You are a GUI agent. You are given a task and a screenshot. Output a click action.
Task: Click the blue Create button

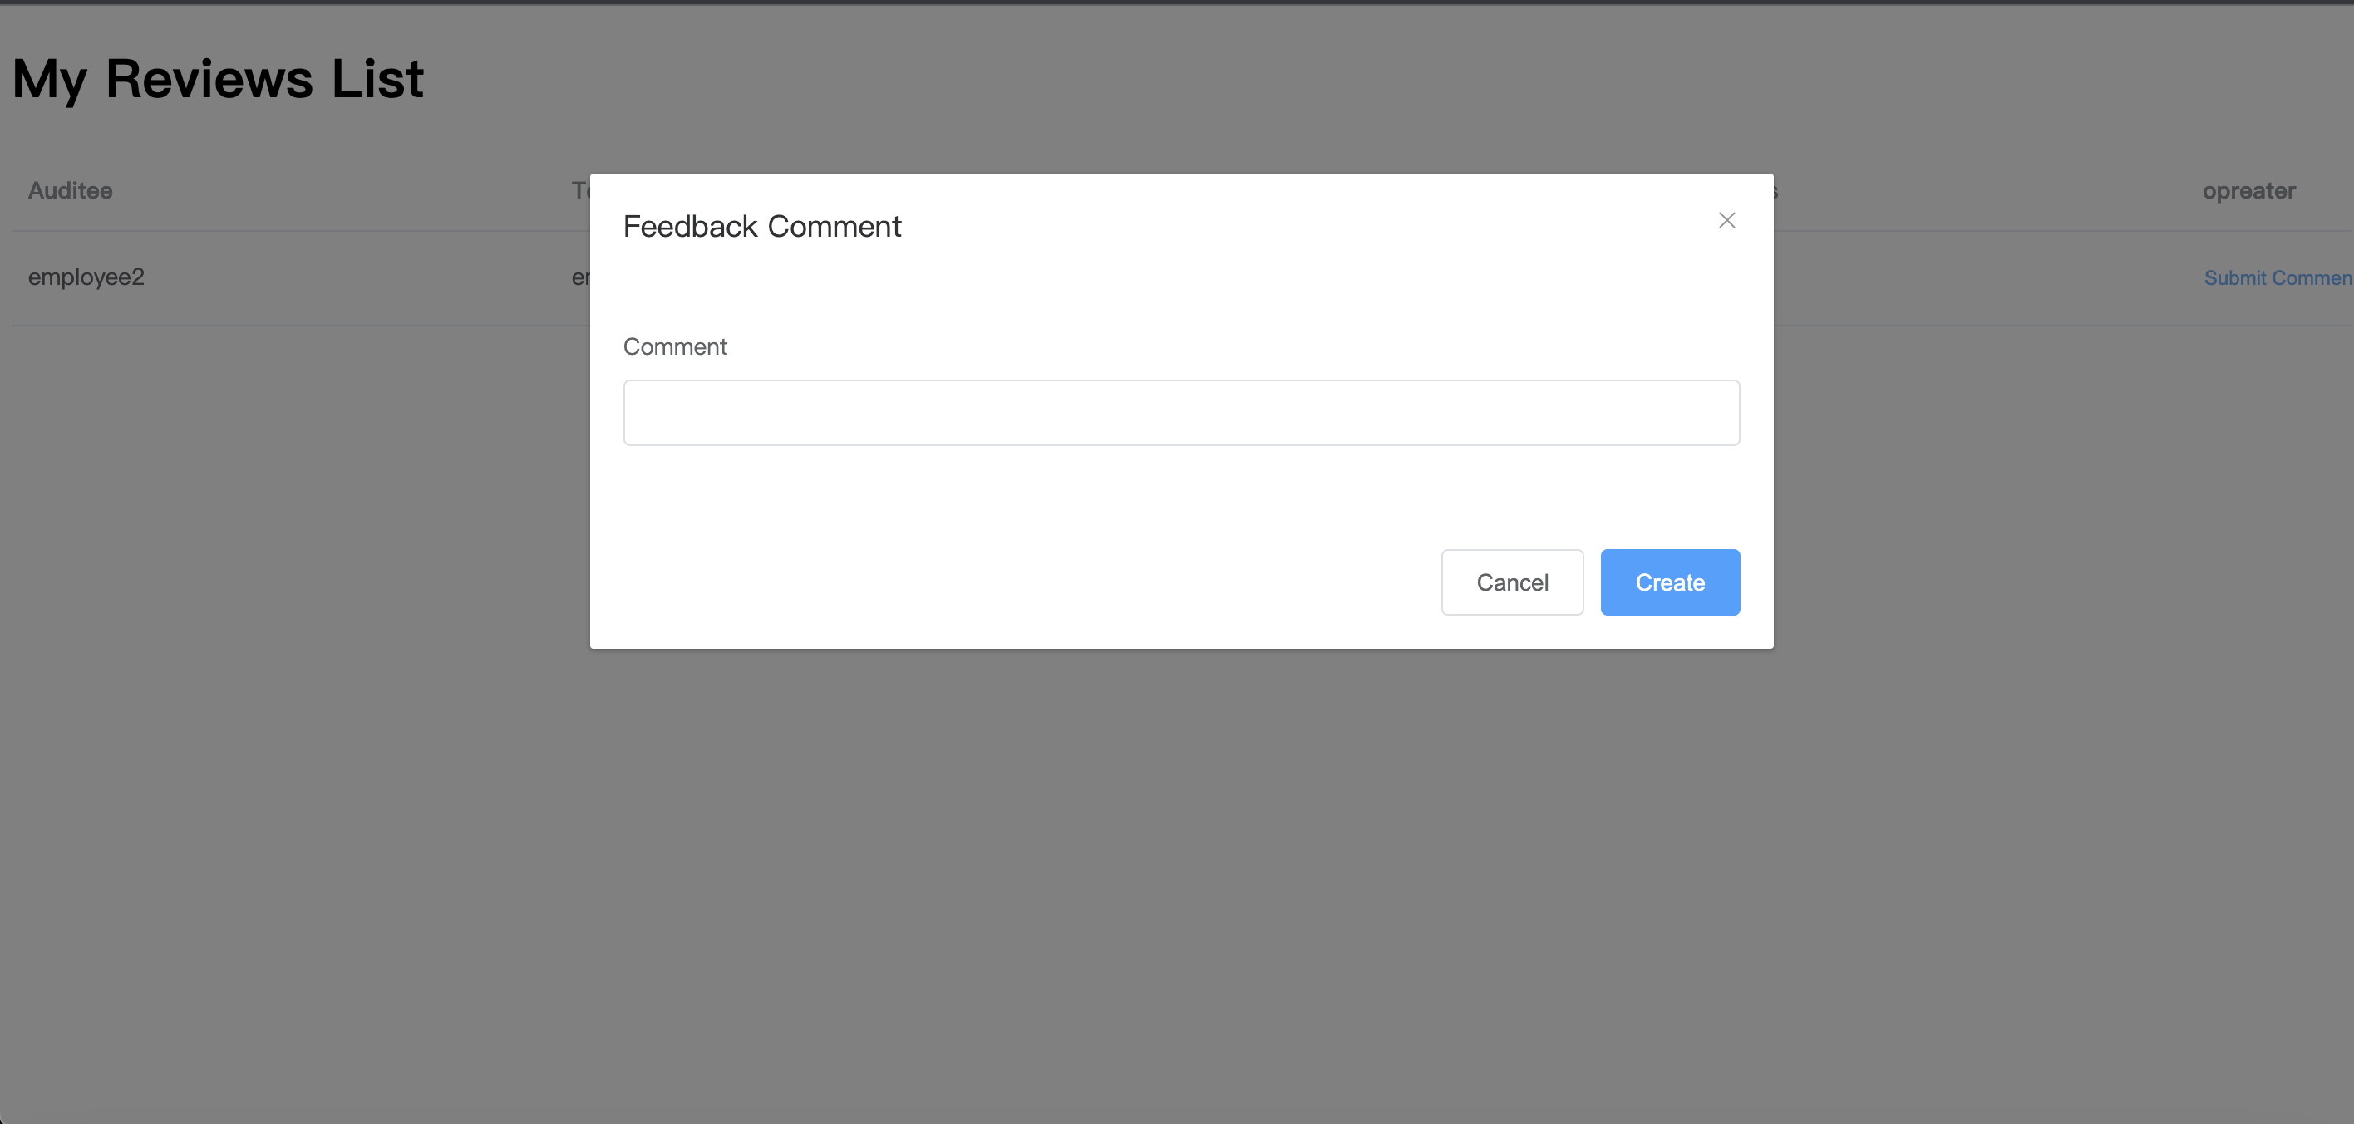point(1670,582)
